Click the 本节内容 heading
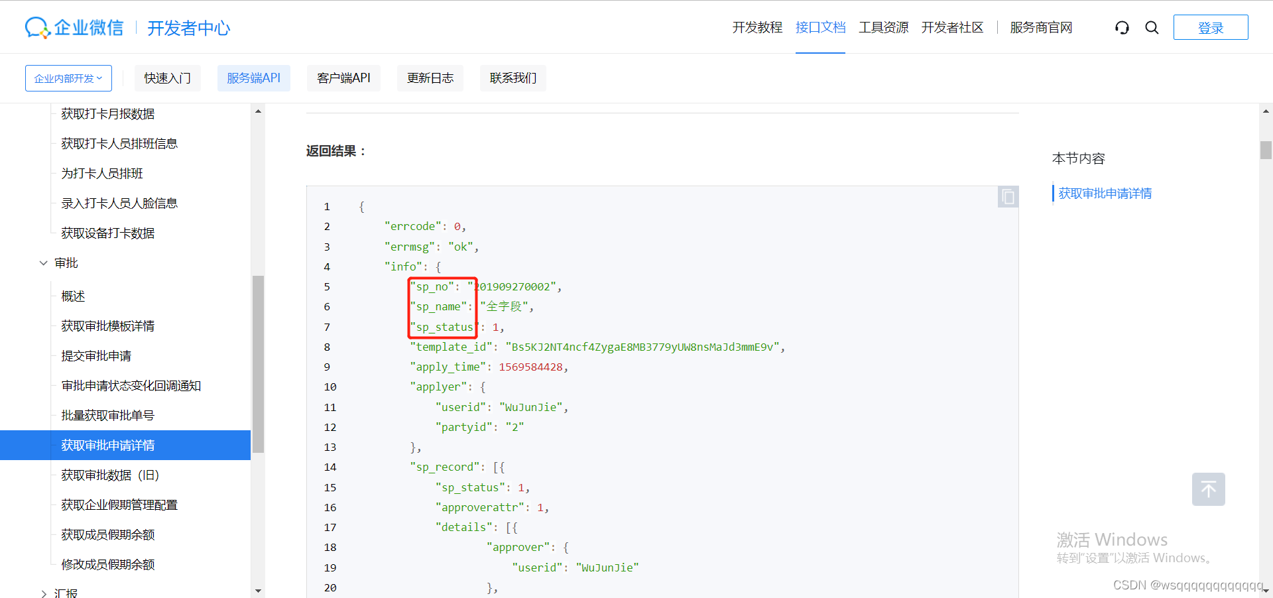This screenshot has width=1273, height=598. (1079, 158)
